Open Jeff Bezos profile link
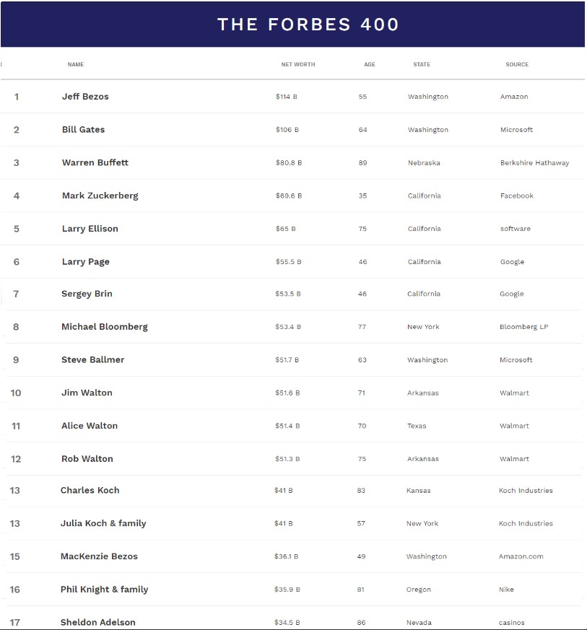This screenshot has height=630, width=587. (x=85, y=97)
